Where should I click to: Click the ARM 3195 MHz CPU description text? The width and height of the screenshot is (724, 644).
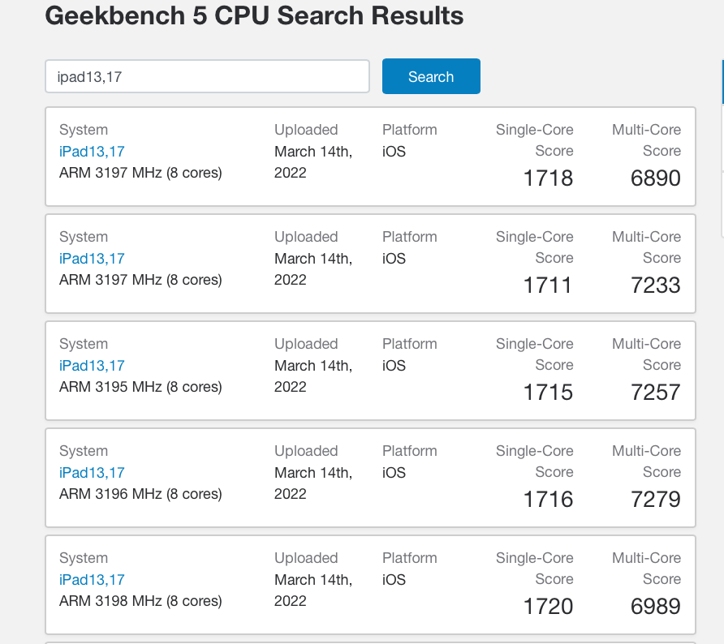140,387
